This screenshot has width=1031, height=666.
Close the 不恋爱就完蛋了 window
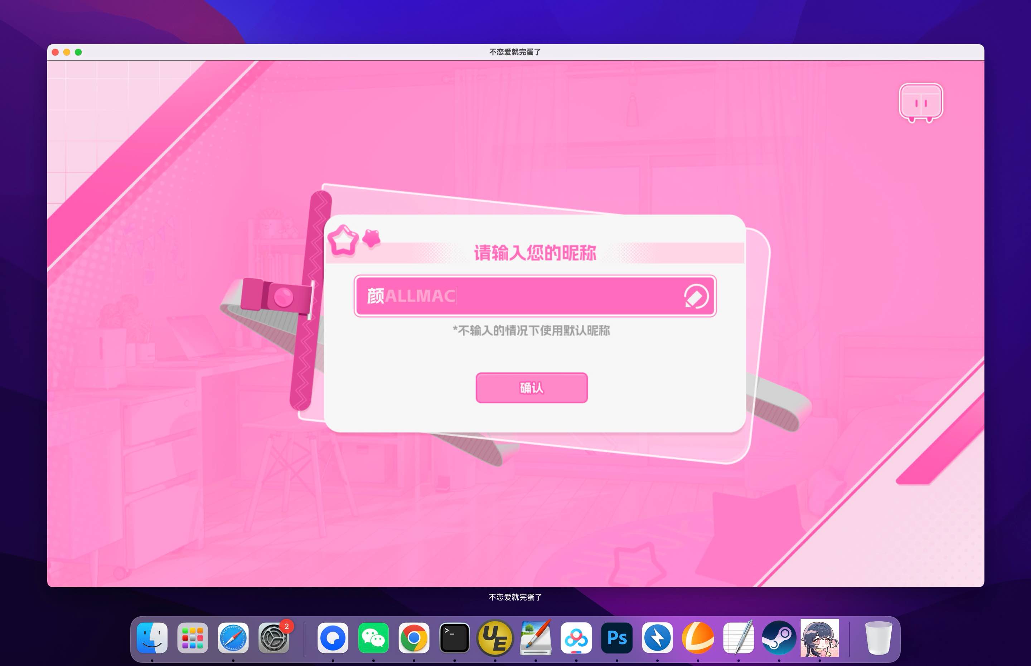click(55, 52)
